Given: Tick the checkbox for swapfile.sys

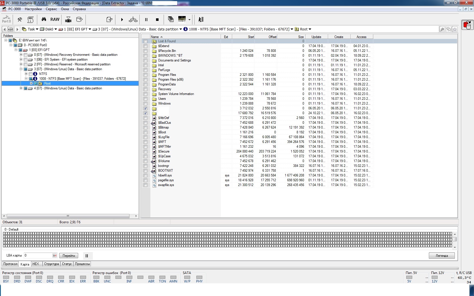Looking at the screenshot, I should pyautogui.click(x=145, y=185).
